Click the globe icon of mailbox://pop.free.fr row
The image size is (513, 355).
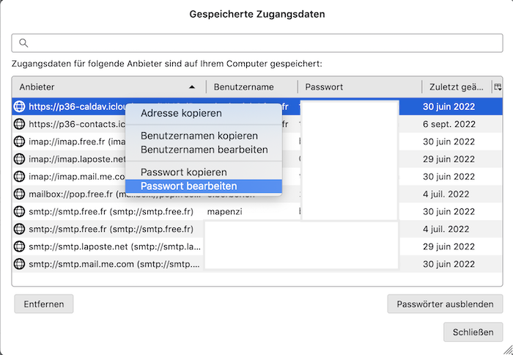[19, 194]
